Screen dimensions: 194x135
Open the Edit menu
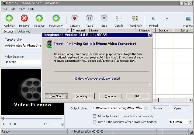click(x=13, y=9)
